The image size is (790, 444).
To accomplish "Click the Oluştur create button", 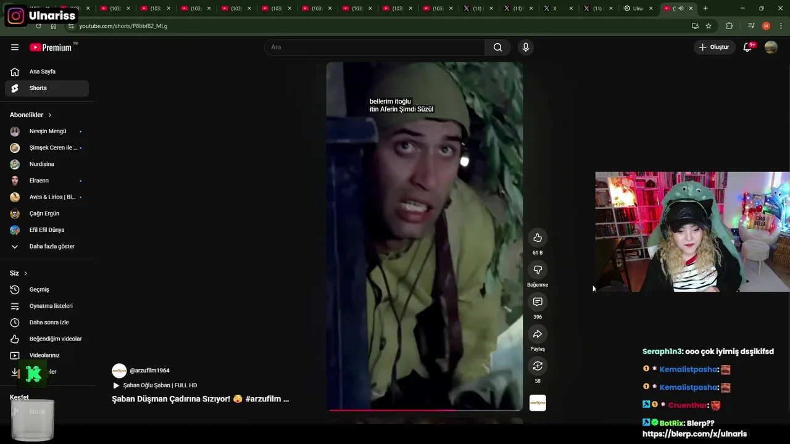I will tap(714, 47).
